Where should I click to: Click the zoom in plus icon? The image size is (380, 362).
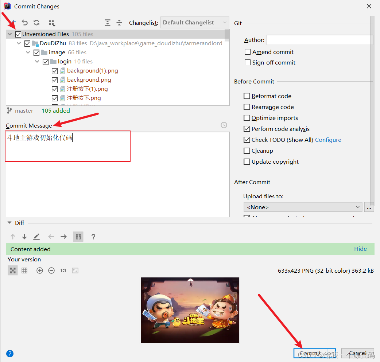coord(40,270)
